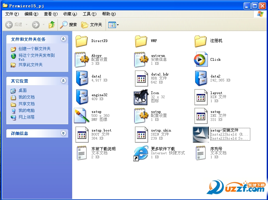Click the 后退 back button

tap(14, 25)
